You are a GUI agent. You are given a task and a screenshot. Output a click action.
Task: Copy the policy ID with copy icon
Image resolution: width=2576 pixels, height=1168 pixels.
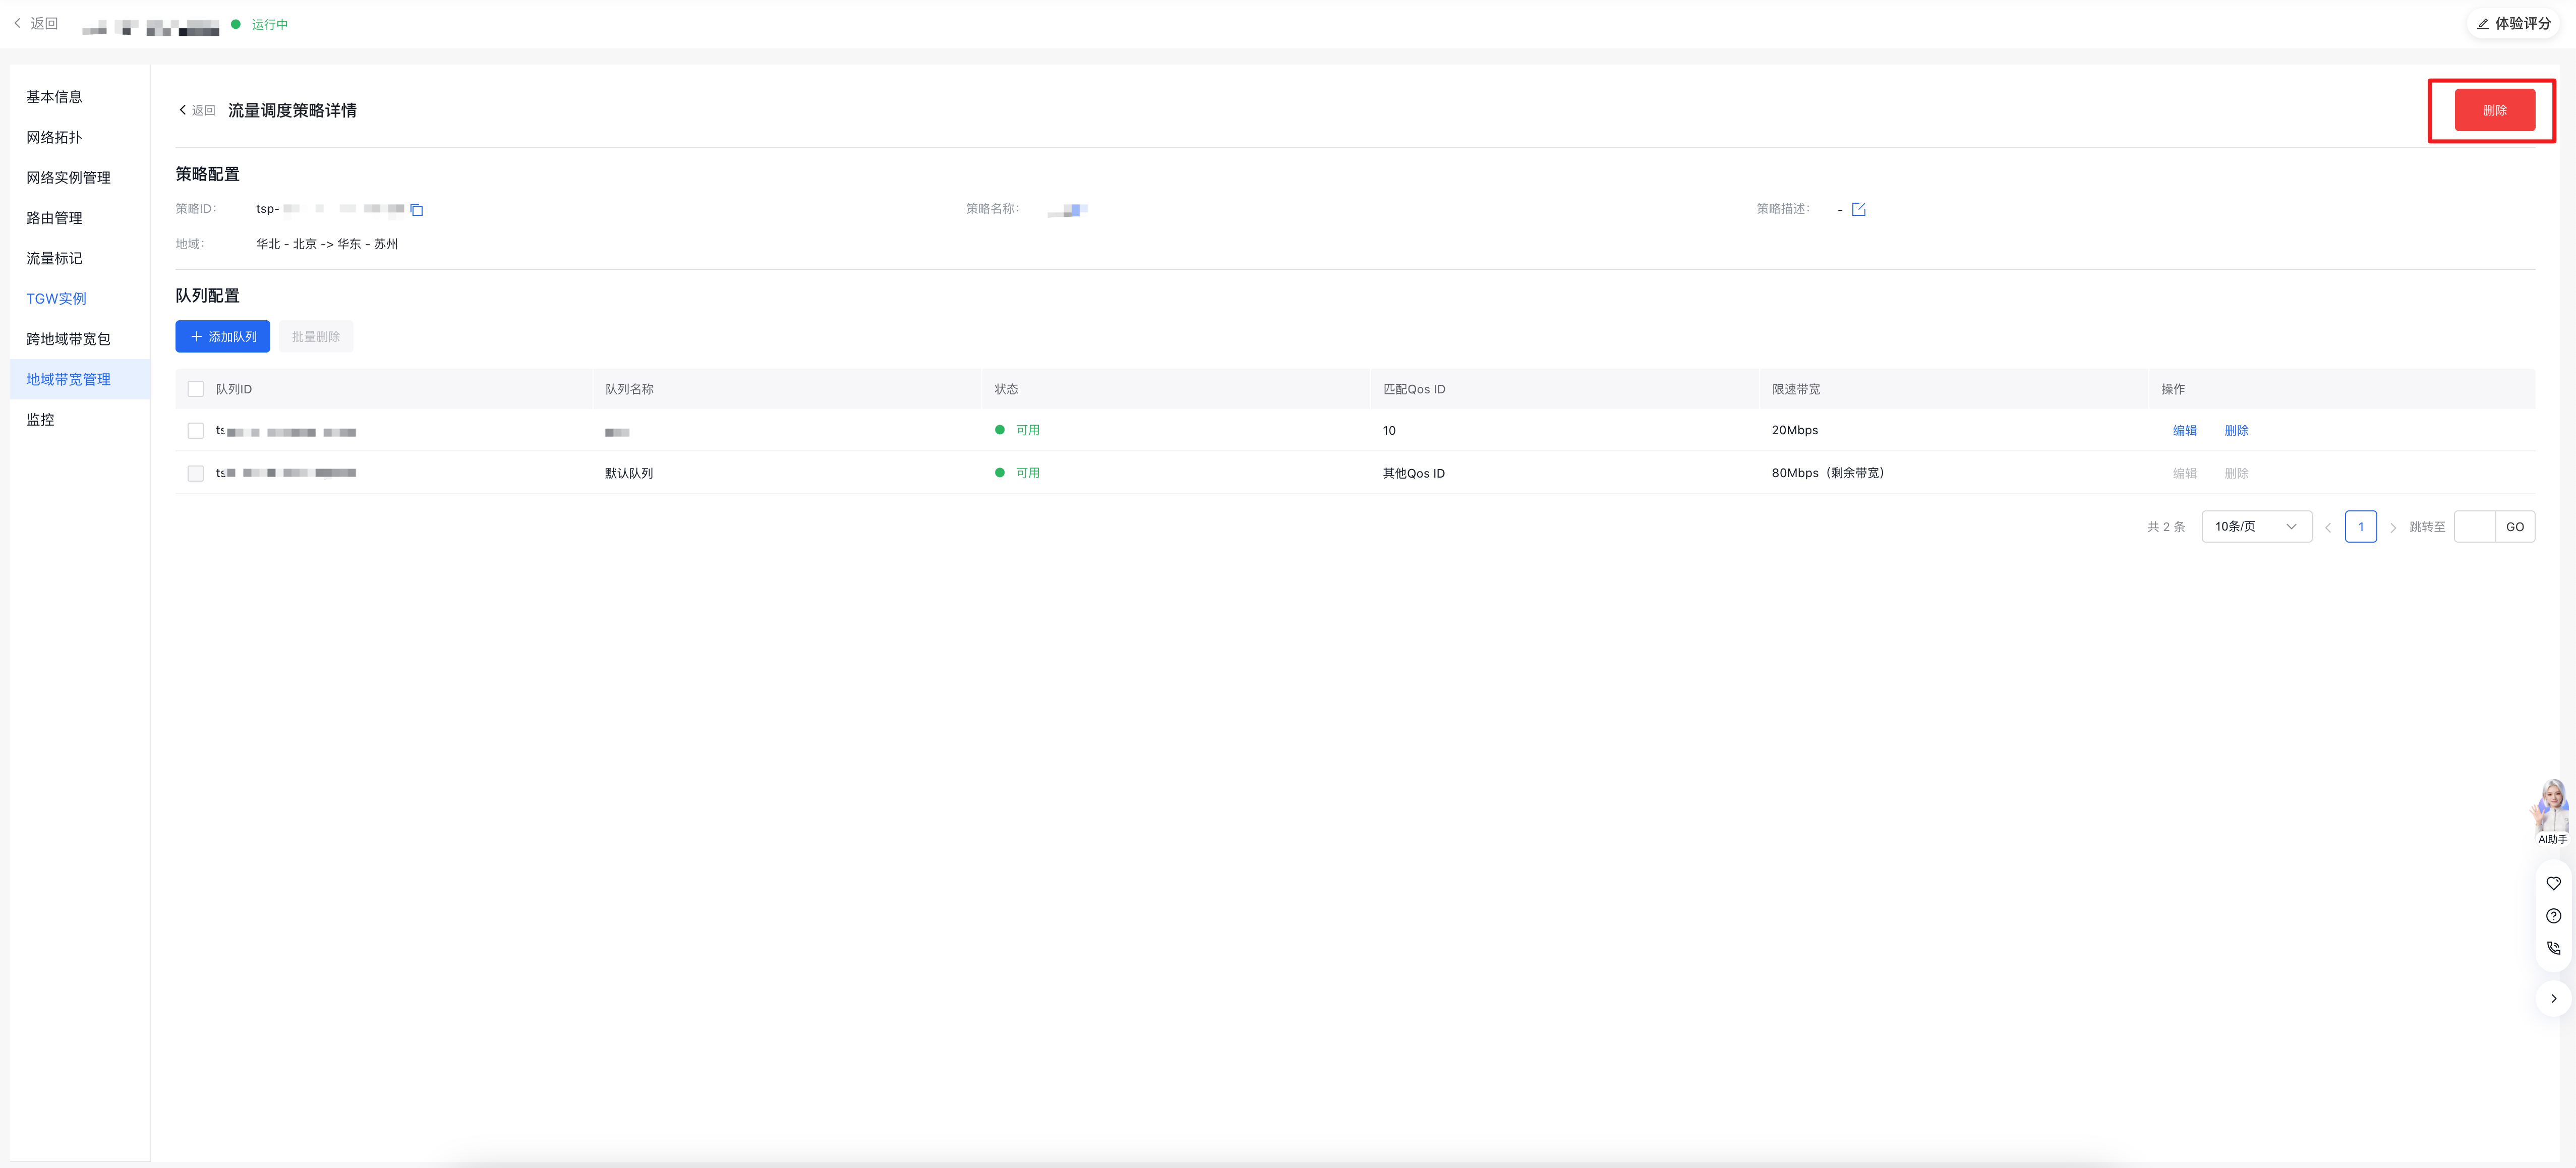coord(417,209)
